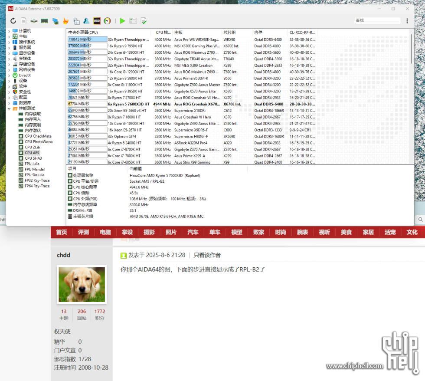Expand the 主板 tree node
This screenshot has width=425, height=381.
tap(9, 36)
